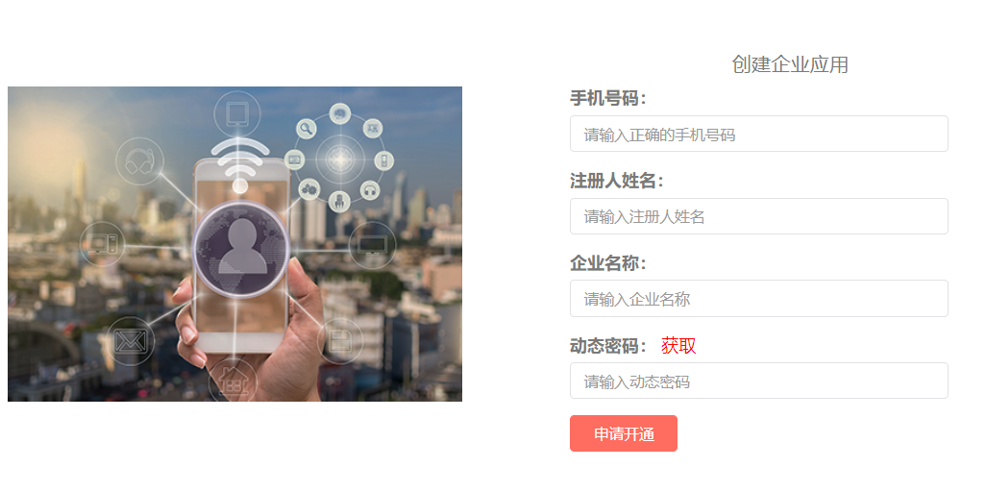The image size is (986, 492).
Task: Click the 创建企业应用 heading
Action: (790, 64)
